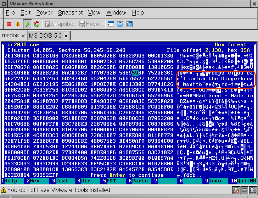
Task: Click the quick switch view toolbar icon
Action: point(111,24)
